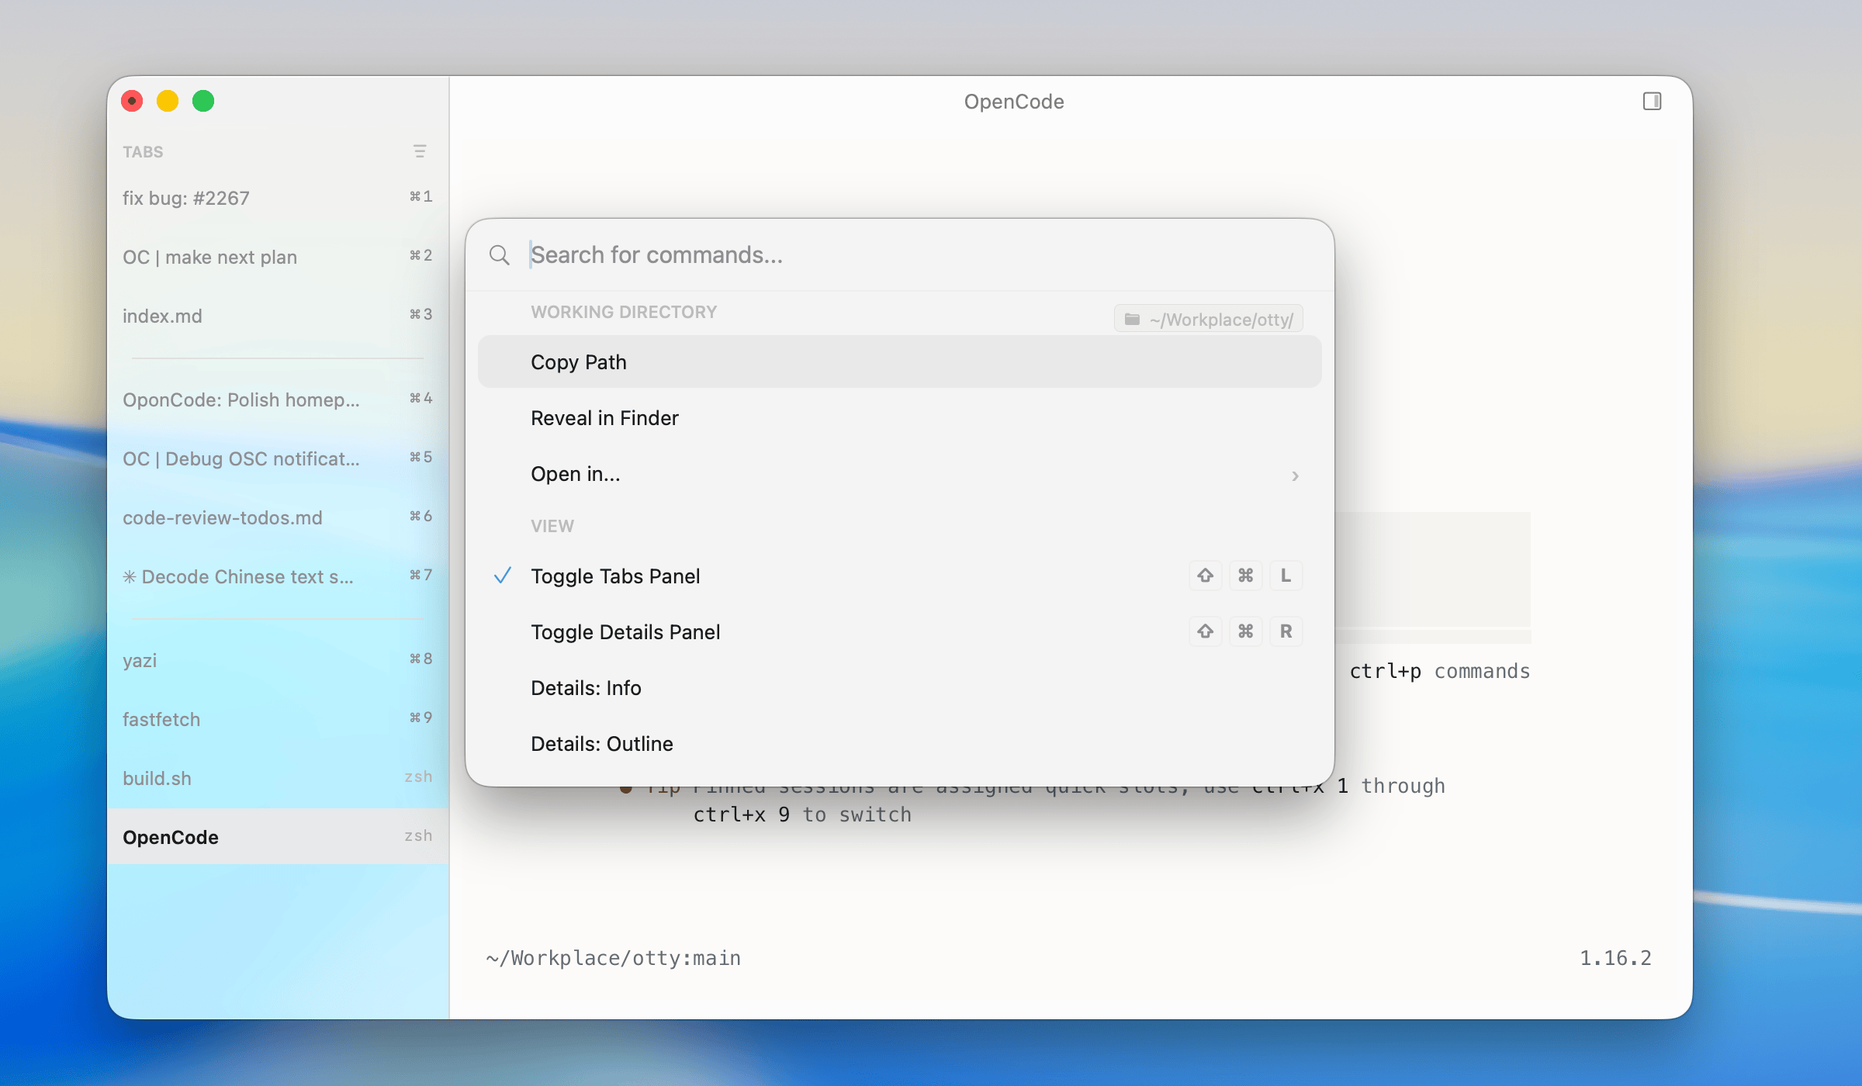
Task: Open code-review-todos.md tab
Action: (x=278, y=517)
